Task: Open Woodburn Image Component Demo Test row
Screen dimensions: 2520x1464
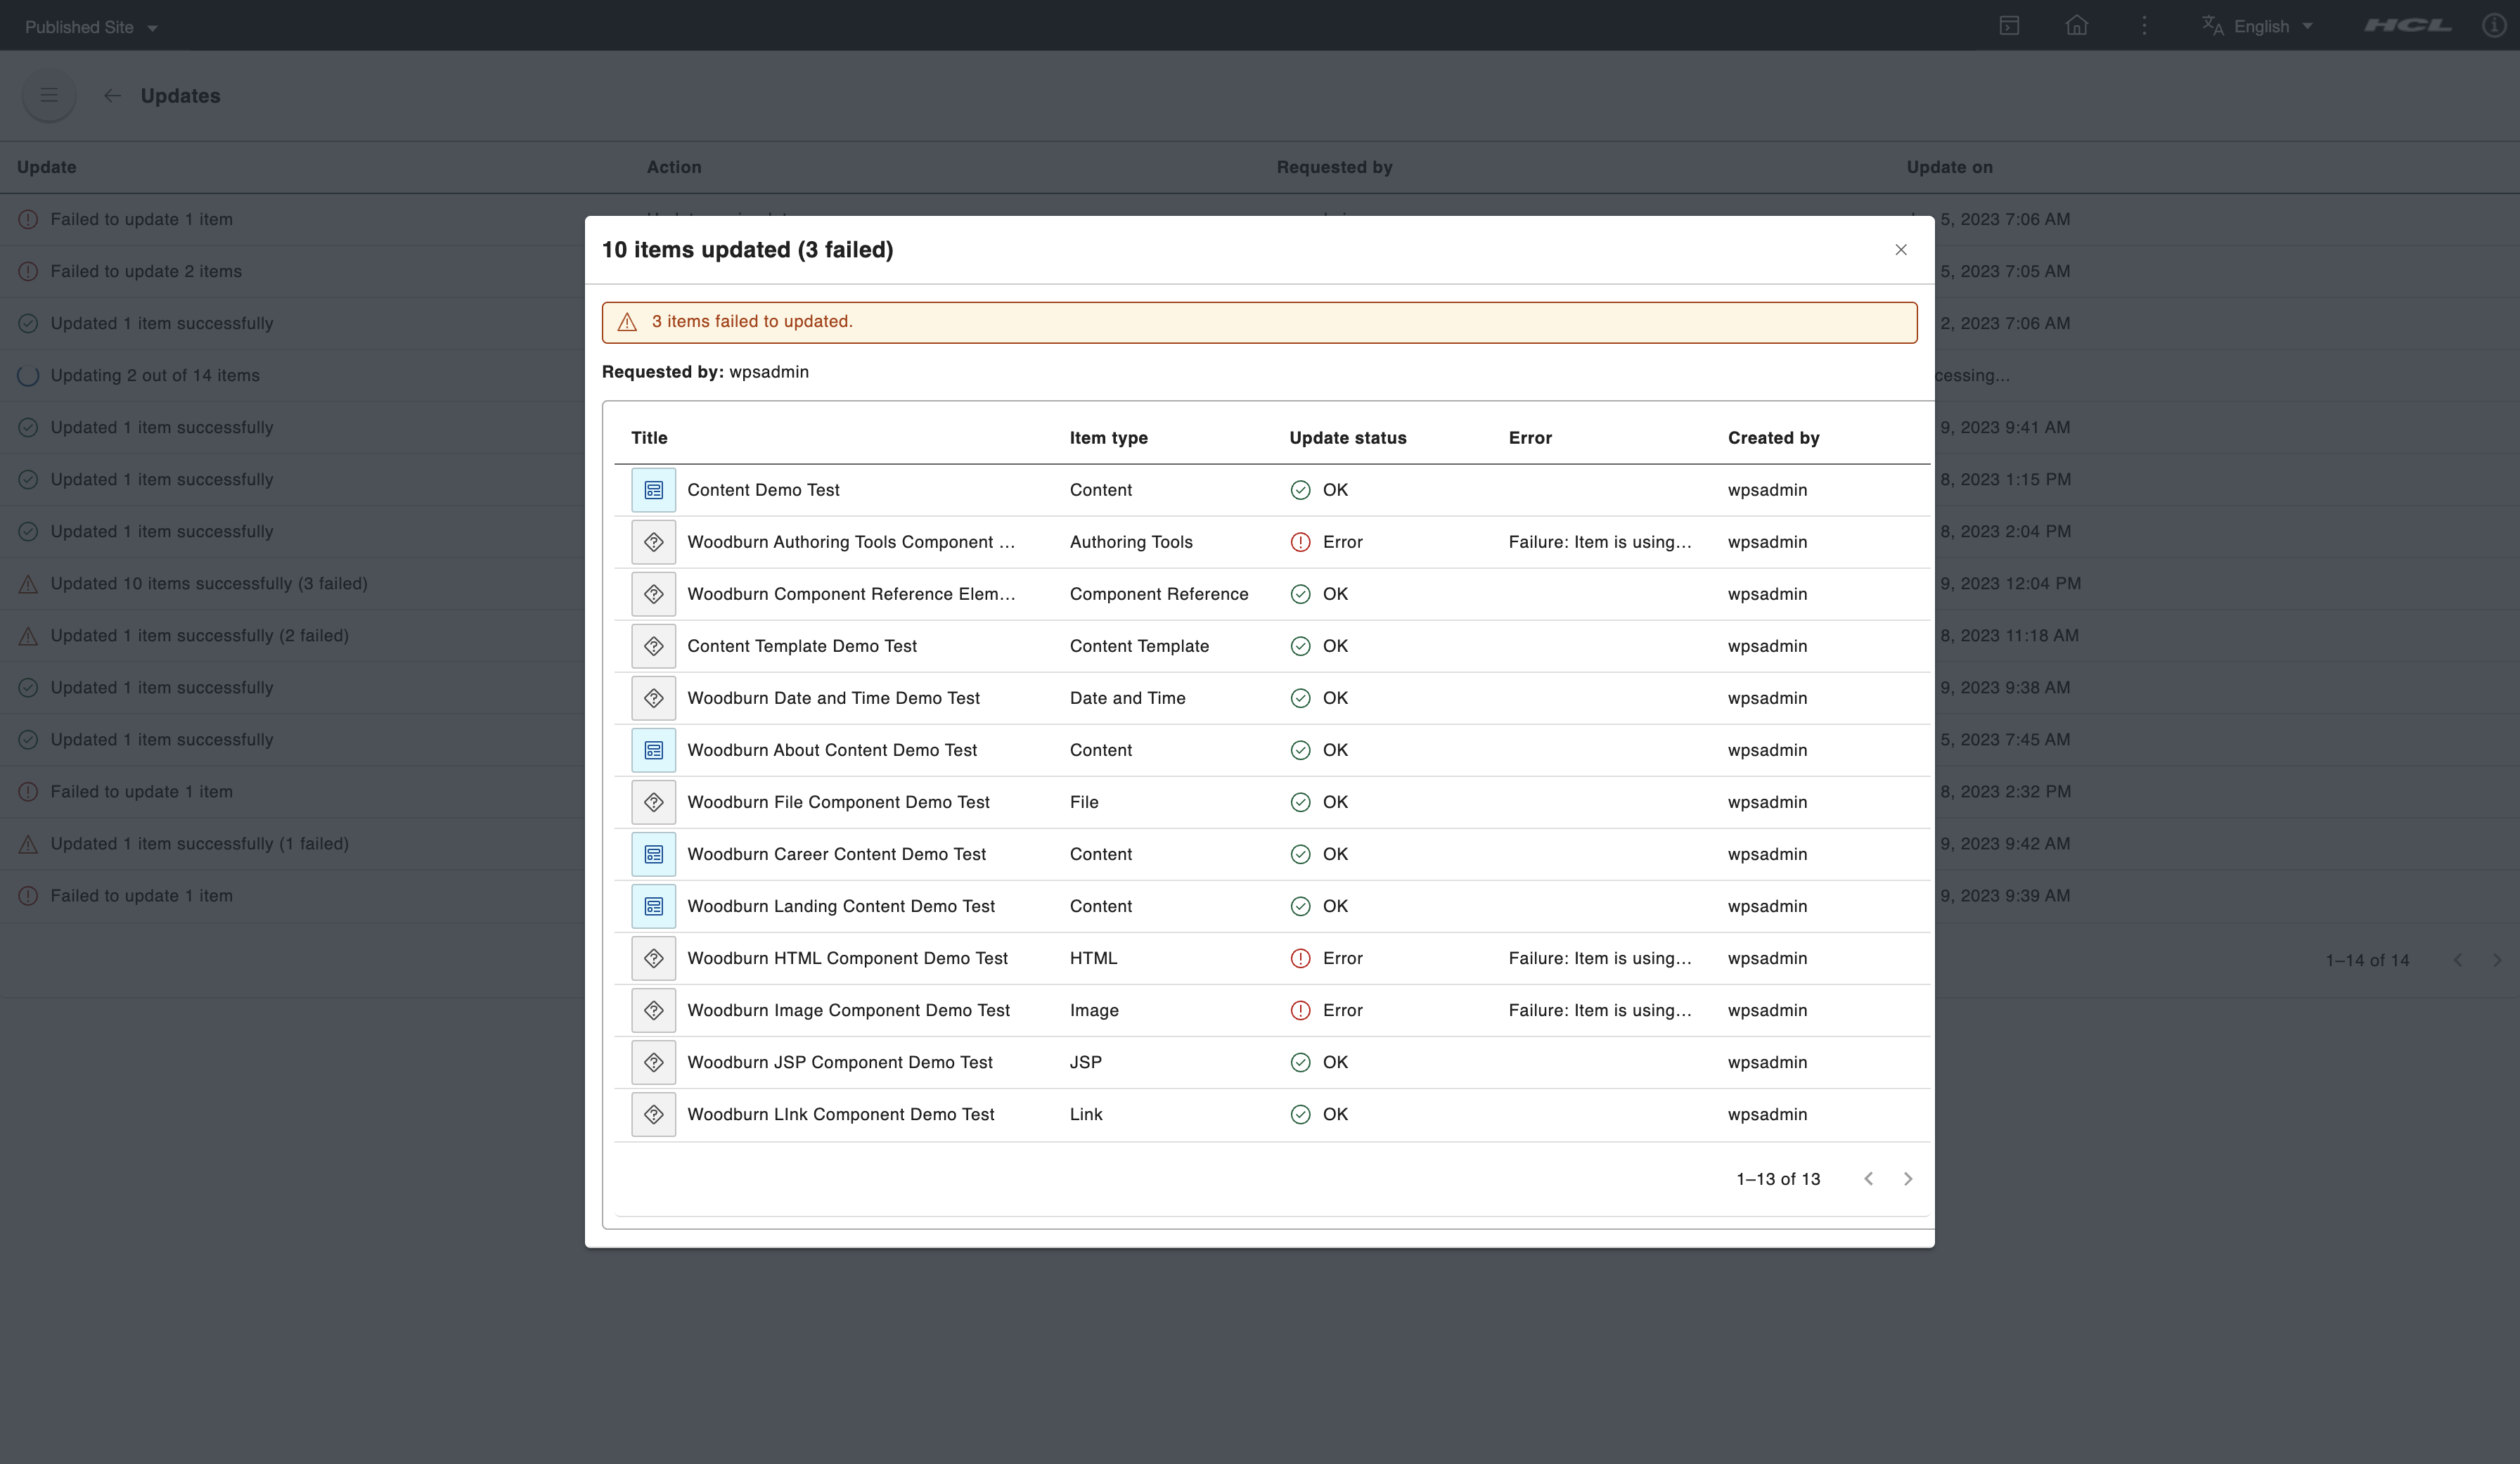Action: click(x=848, y=1010)
